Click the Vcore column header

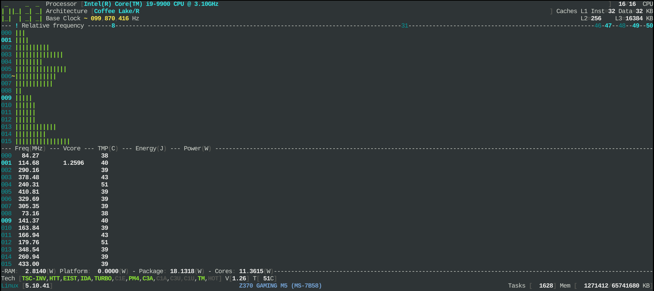(72, 149)
